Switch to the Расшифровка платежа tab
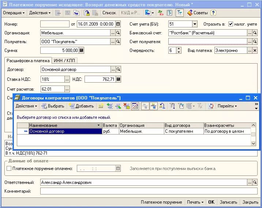This screenshot has height=208, width=262. (28, 61)
